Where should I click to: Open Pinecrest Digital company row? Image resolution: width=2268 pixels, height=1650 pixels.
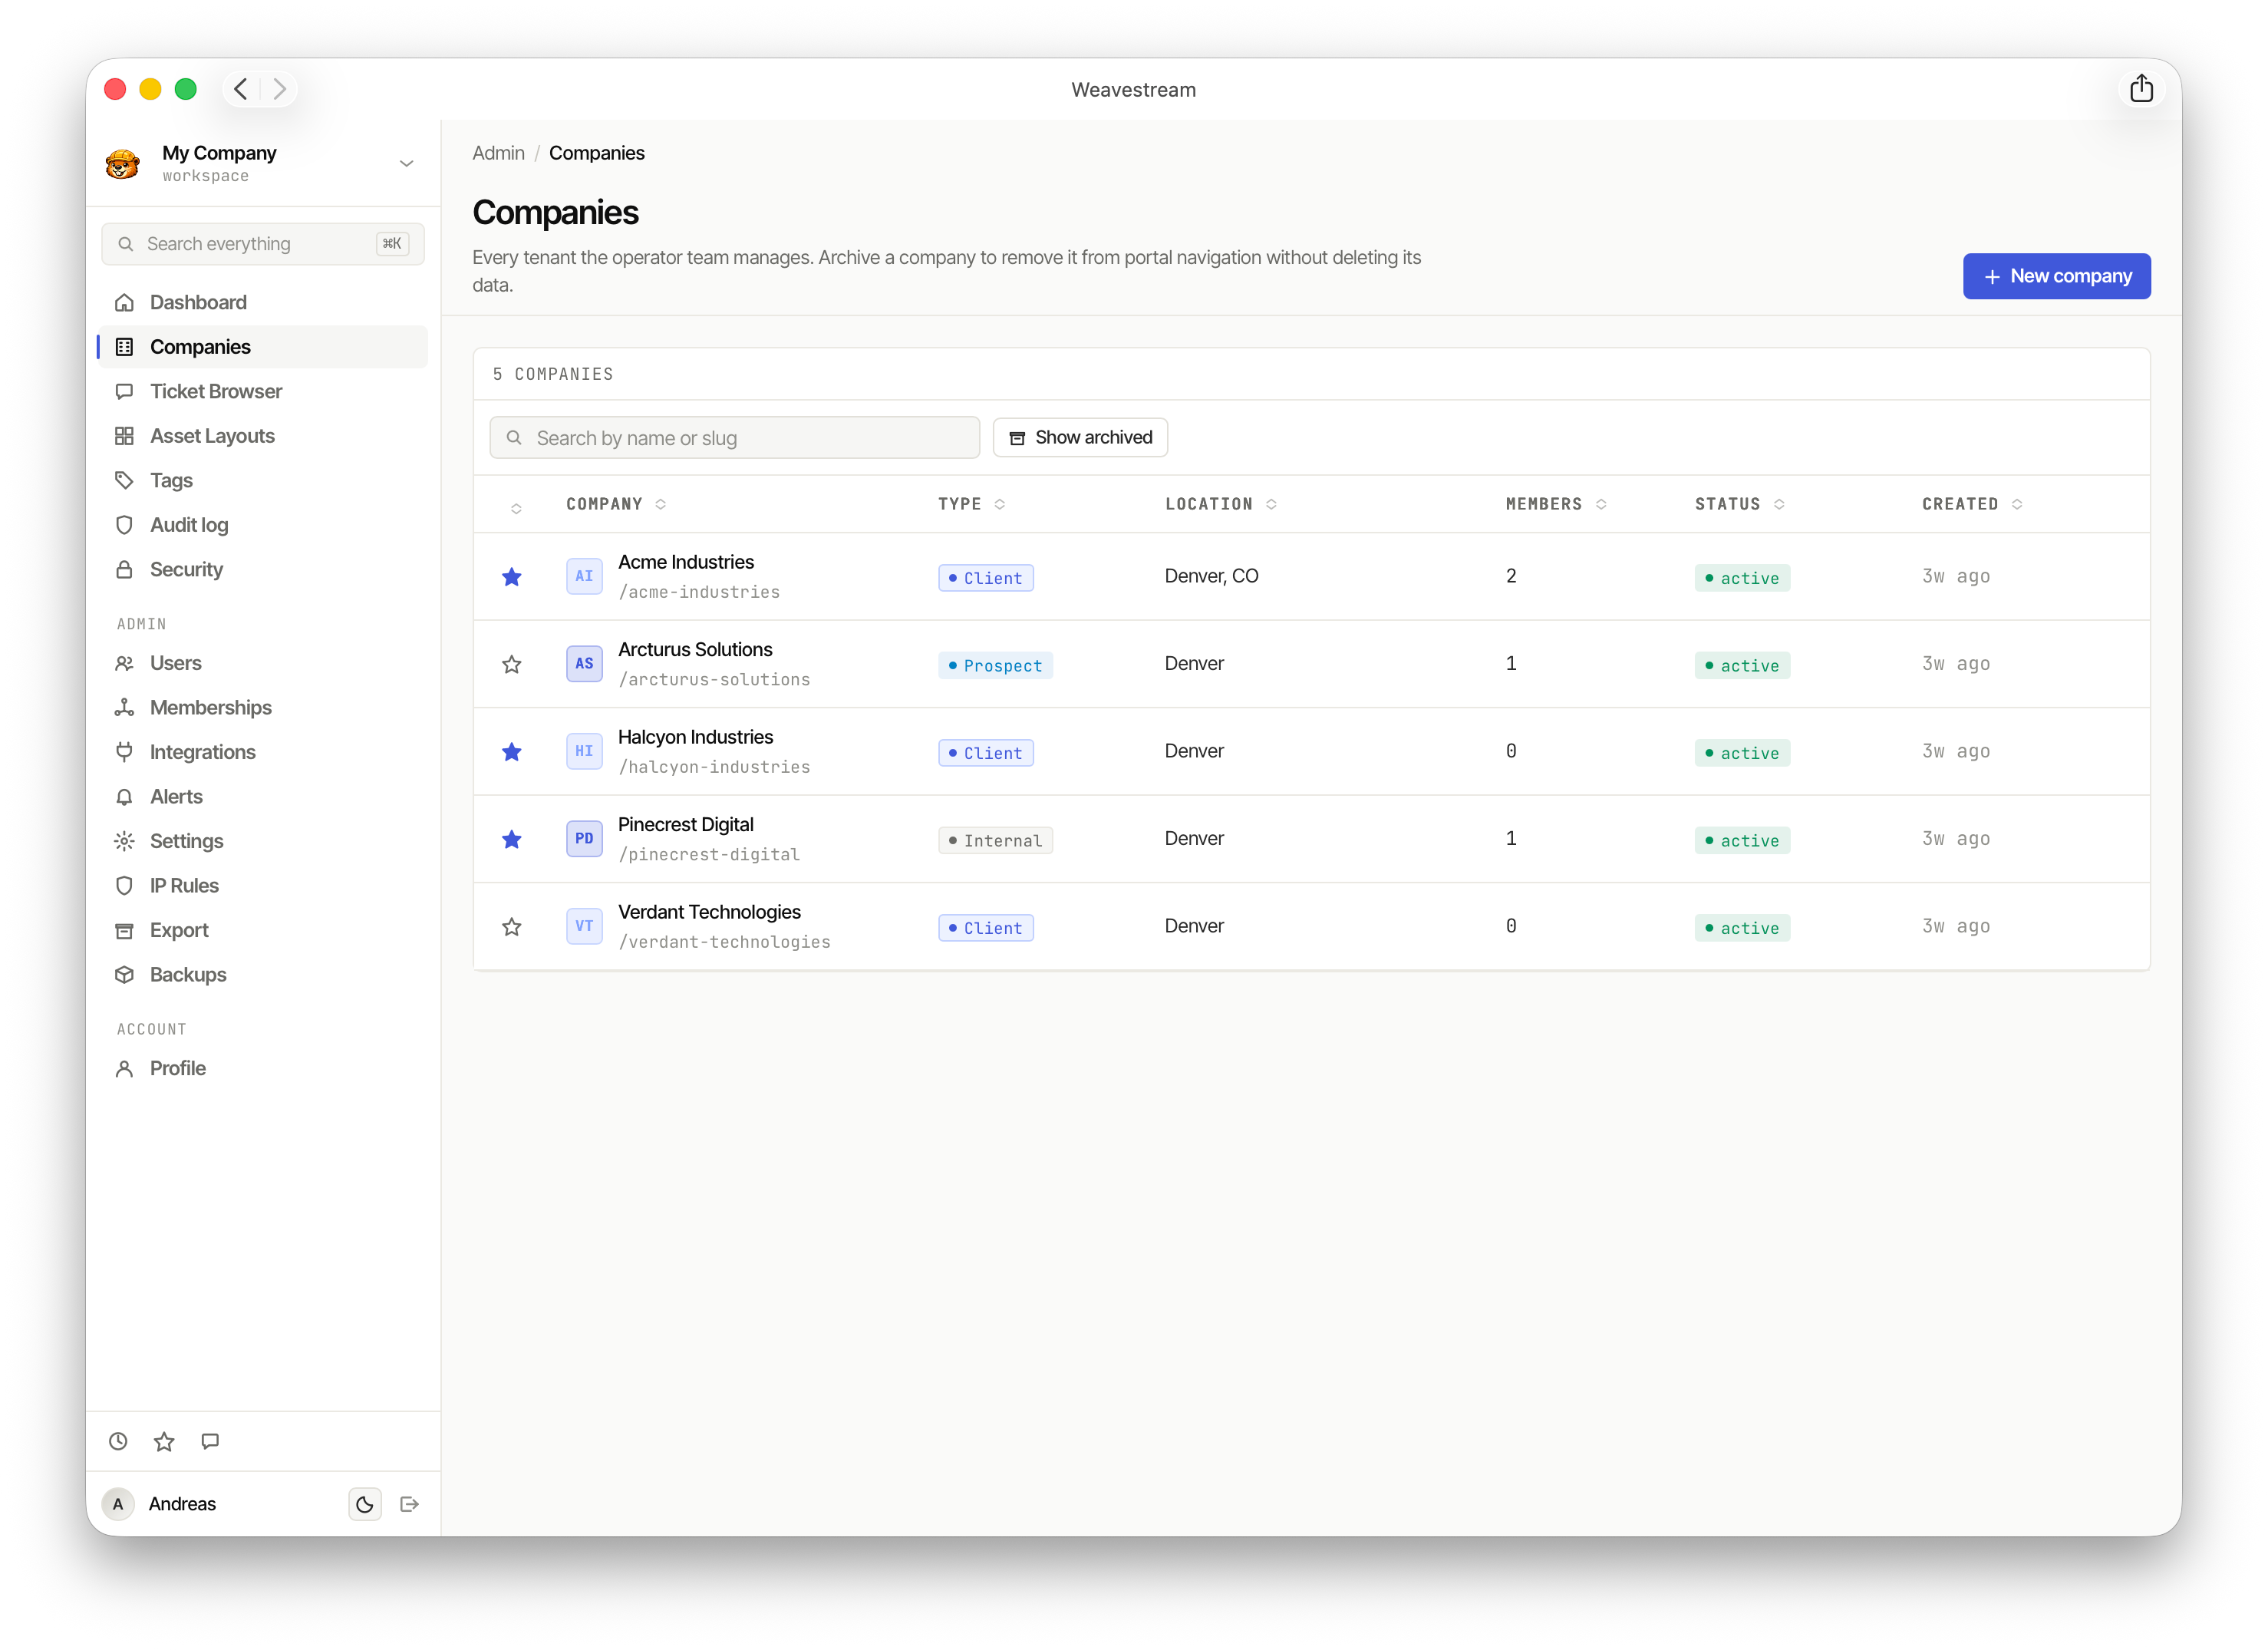point(1311,840)
